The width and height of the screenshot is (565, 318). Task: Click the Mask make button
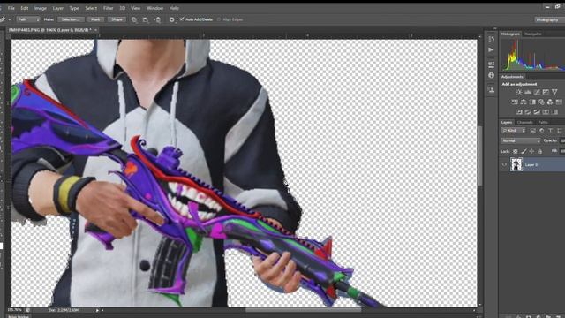(95, 19)
